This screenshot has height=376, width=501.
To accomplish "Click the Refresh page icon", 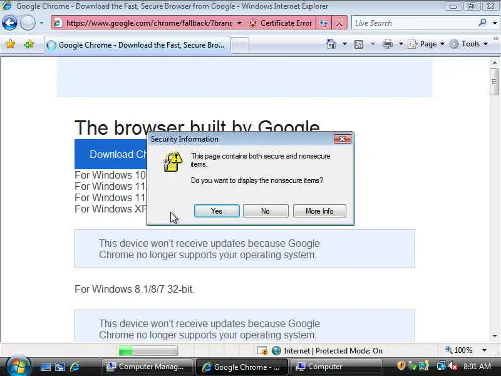I will tap(324, 23).
